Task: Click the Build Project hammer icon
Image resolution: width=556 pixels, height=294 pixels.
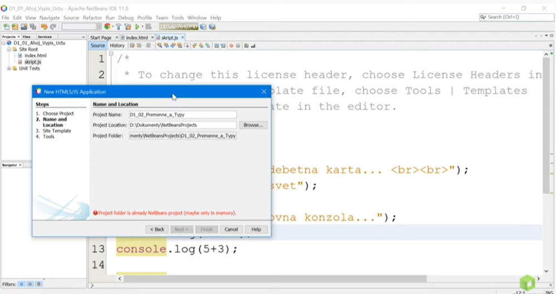Action: tap(119, 27)
